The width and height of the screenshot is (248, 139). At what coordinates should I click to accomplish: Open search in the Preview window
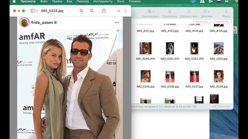pyautogui.click(x=125, y=11)
